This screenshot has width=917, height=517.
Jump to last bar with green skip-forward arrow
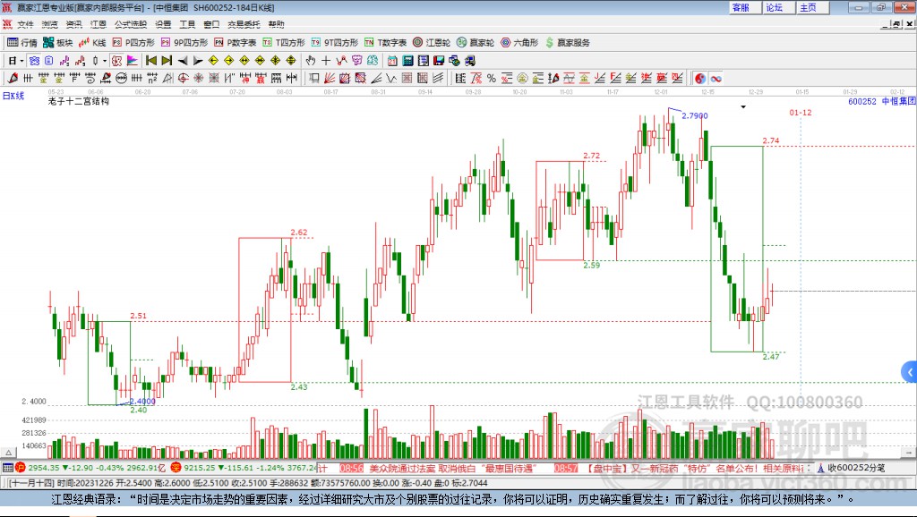coord(167,61)
